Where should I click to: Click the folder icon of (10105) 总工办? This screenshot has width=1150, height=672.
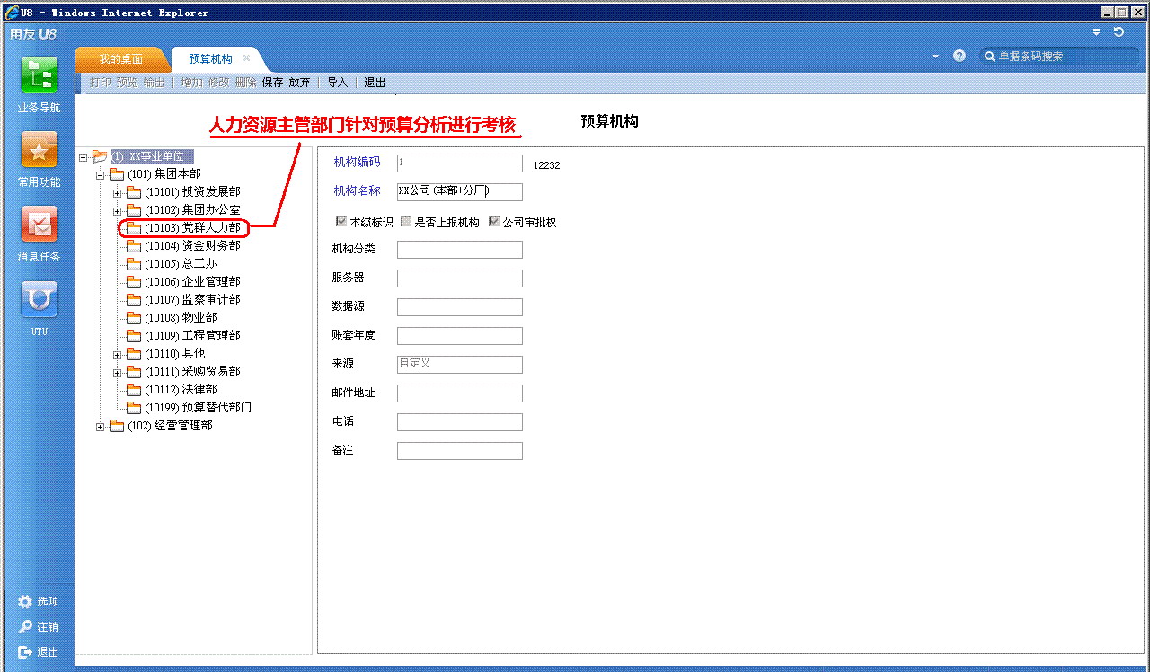click(134, 264)
